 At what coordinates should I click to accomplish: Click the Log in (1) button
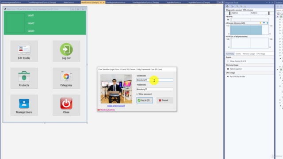coord(145,100)
